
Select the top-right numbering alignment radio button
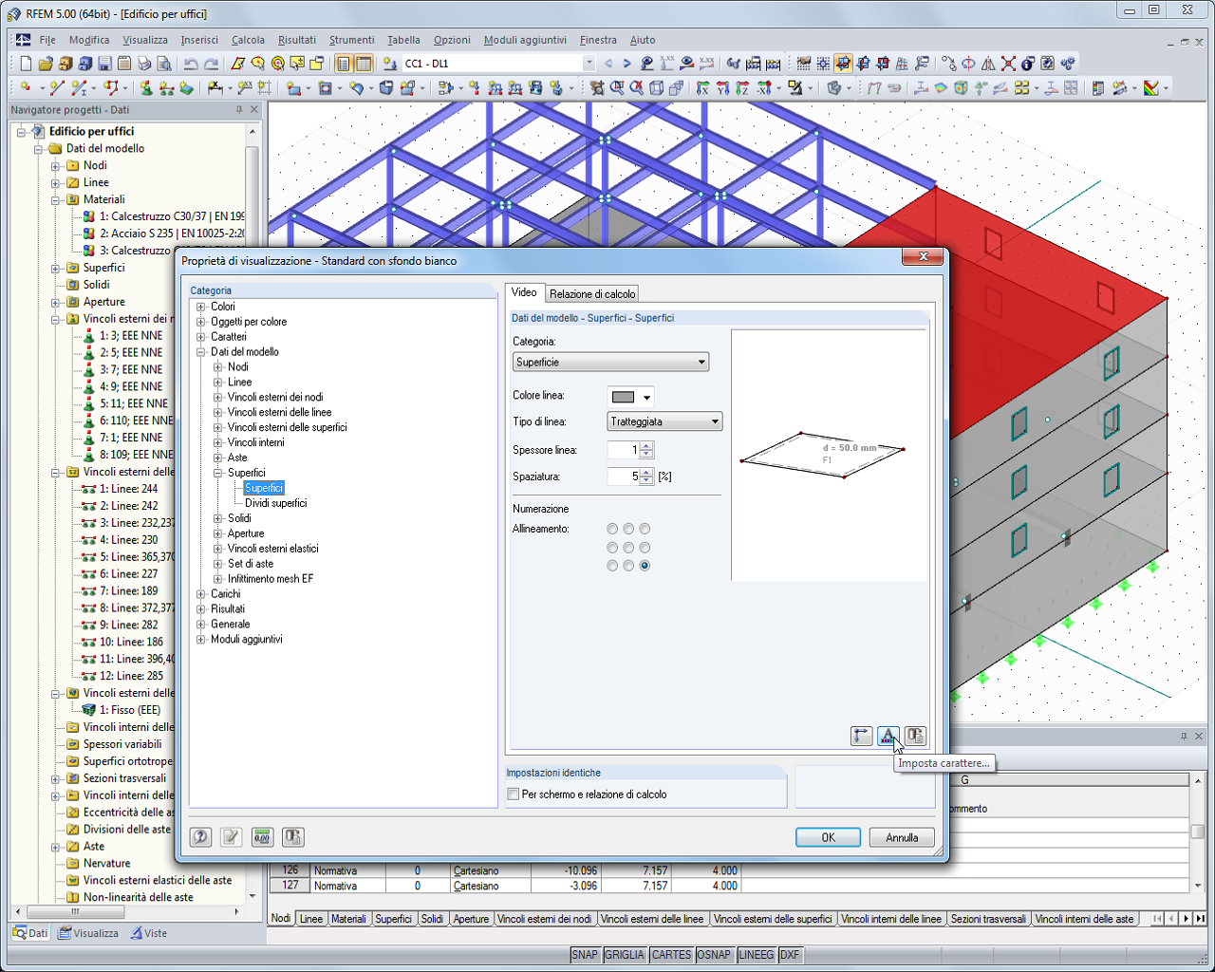[645, 529]
